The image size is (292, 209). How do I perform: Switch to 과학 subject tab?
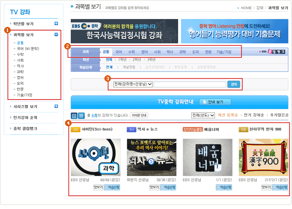[183, 52]
